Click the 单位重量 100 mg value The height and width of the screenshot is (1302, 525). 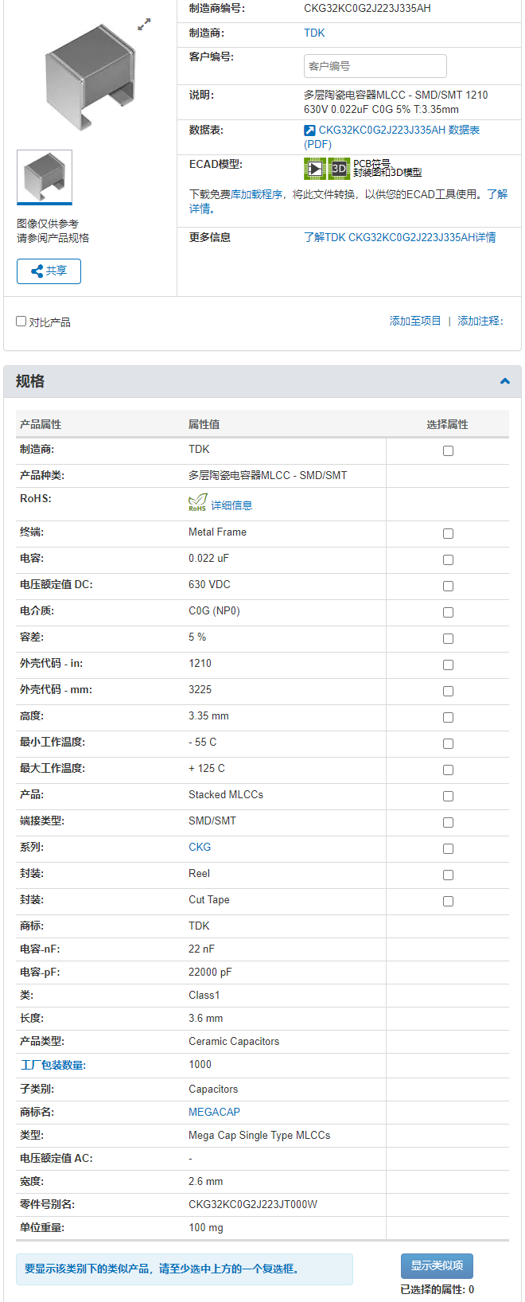coord(206,1227)
